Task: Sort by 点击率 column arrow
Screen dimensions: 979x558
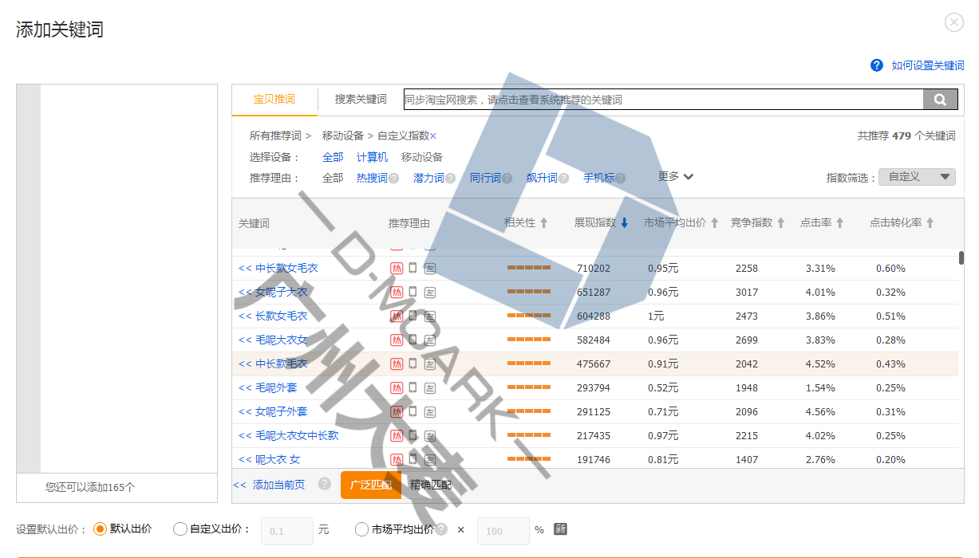Action: [x=840, y=223]
